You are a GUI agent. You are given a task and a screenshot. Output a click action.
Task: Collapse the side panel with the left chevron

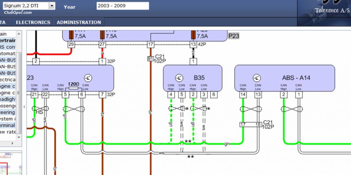[x=24, y=107]
